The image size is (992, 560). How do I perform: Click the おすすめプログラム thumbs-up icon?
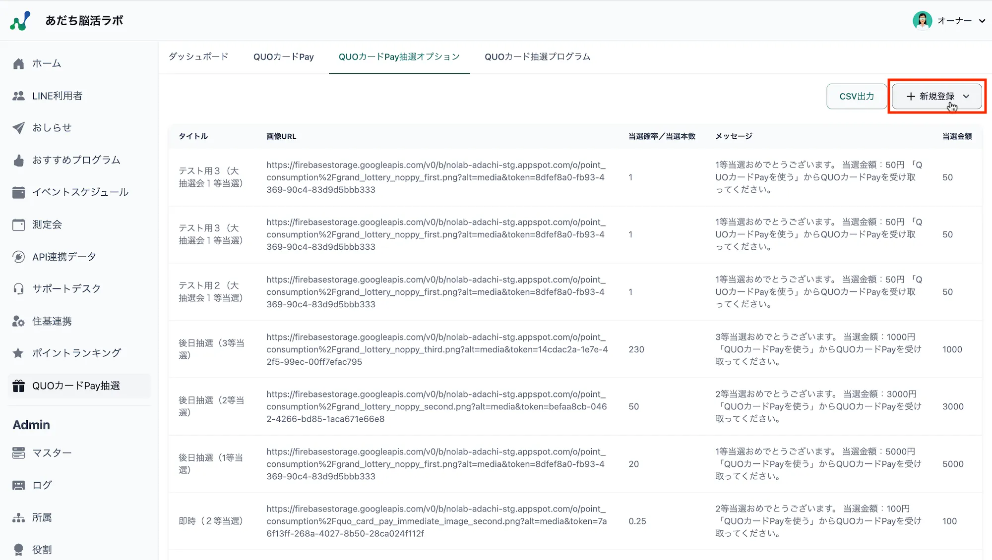19,160
